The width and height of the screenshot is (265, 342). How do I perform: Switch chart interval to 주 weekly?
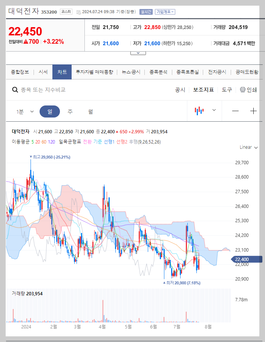tap(70, 111)
